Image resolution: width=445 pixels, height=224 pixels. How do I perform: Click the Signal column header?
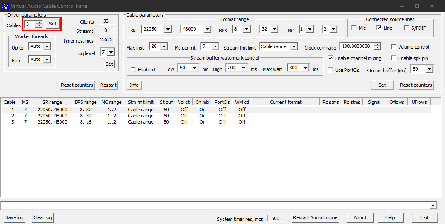point(374,102)
